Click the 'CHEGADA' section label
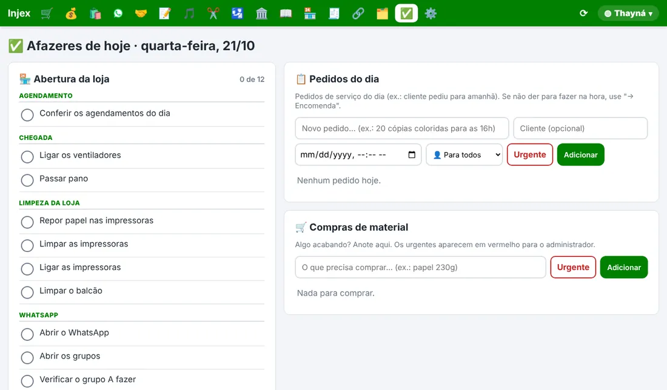Viewport: 667px width, 390px height. coord(36,137)
